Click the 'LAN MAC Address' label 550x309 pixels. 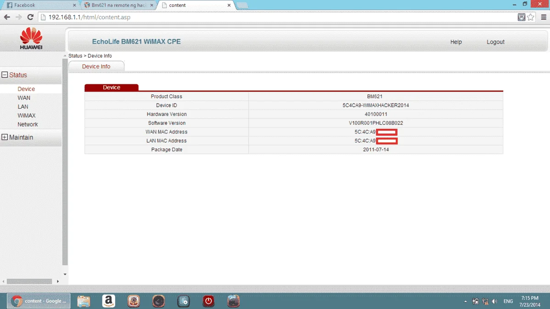tap(167, 141)
